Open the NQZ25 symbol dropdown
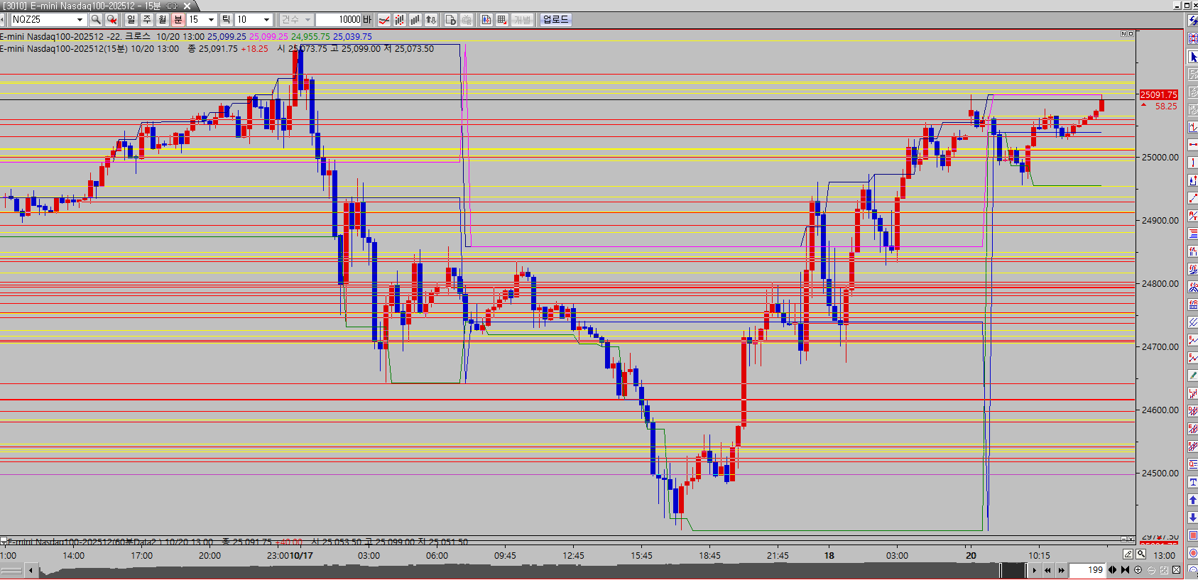 point(80,20)
